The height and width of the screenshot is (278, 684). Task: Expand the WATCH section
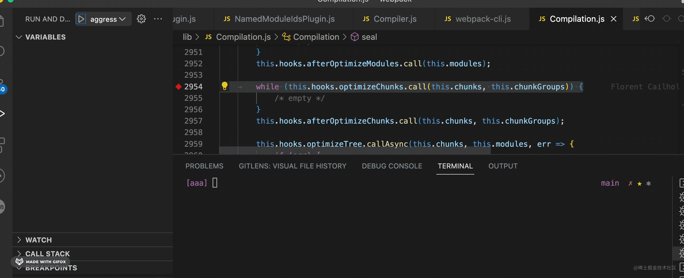coord(19,240)
